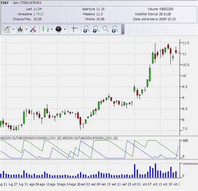
Task: Select the bar chart style icon
Action: pos(48,30)
